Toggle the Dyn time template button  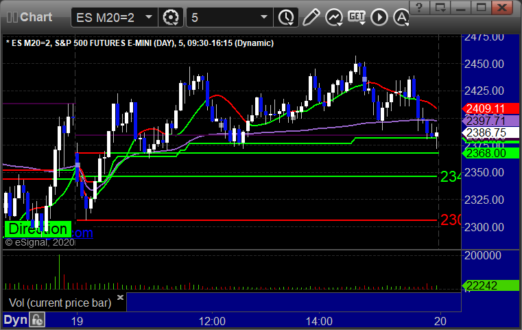(15, 320)
